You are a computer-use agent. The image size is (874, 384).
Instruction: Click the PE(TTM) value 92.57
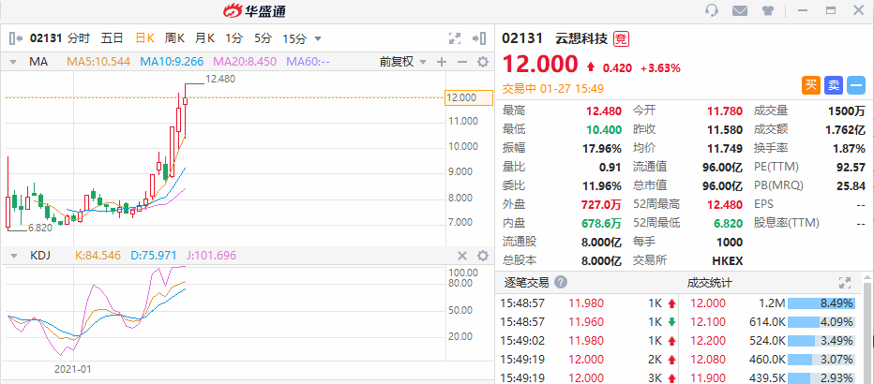[x=851, y=167]
